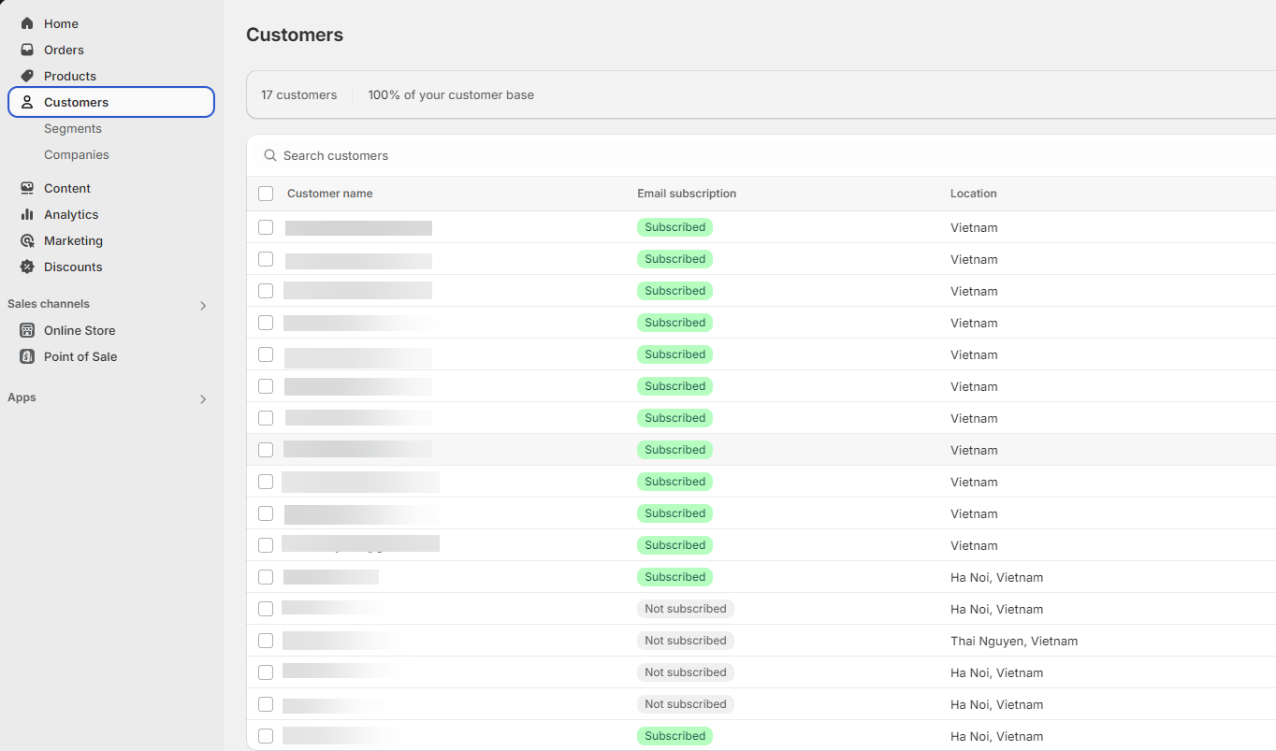
Task: Click the Email subscription column header
Action: tap(687, 194)
